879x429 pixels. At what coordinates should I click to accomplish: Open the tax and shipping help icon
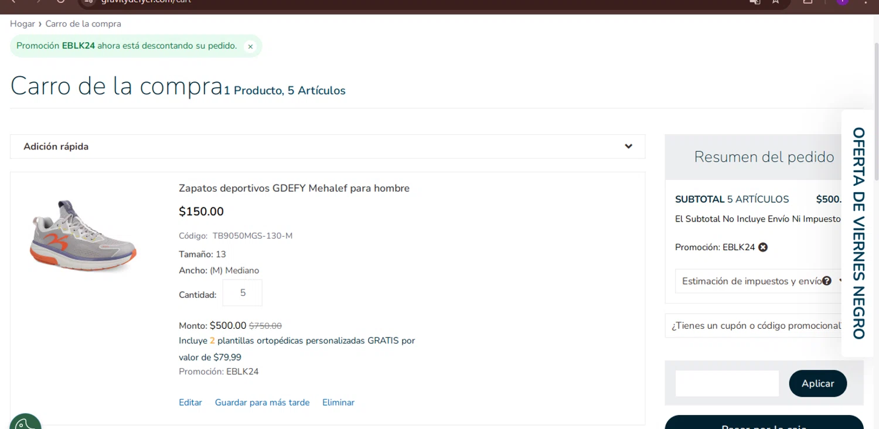827,281
